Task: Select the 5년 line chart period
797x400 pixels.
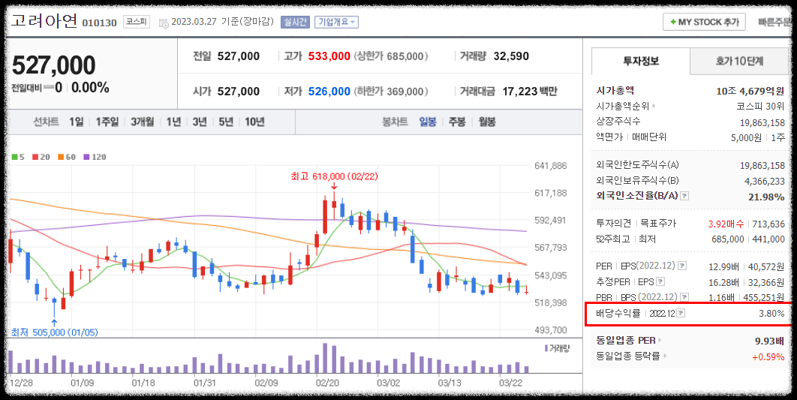Action: coord(226,122)
